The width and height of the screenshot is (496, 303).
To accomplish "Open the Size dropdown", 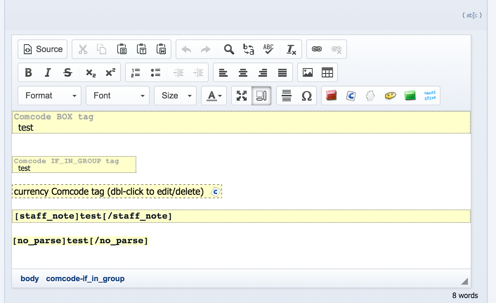I will point(175,96).
